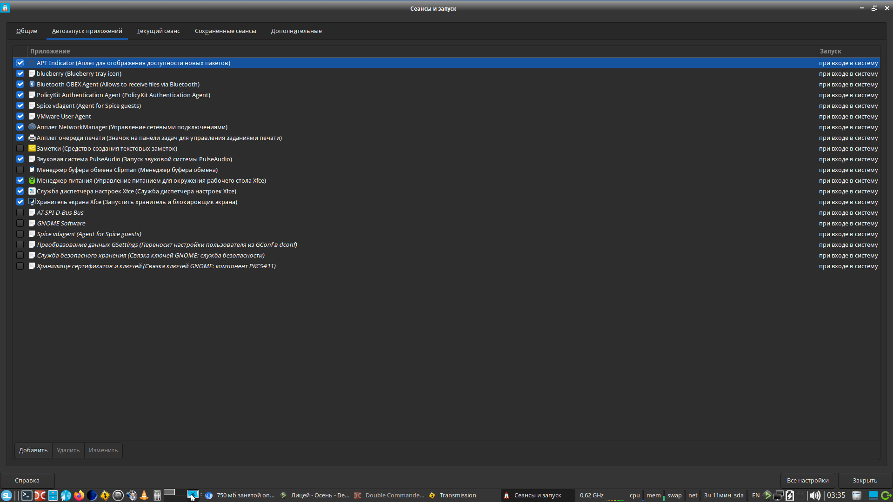Open launch trigger for AT-SPI D-Bus
893x502 pixels.
[848, 212]
